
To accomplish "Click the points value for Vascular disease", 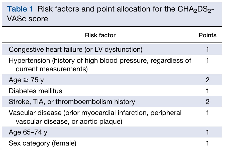I will click(x=207, y=113).
